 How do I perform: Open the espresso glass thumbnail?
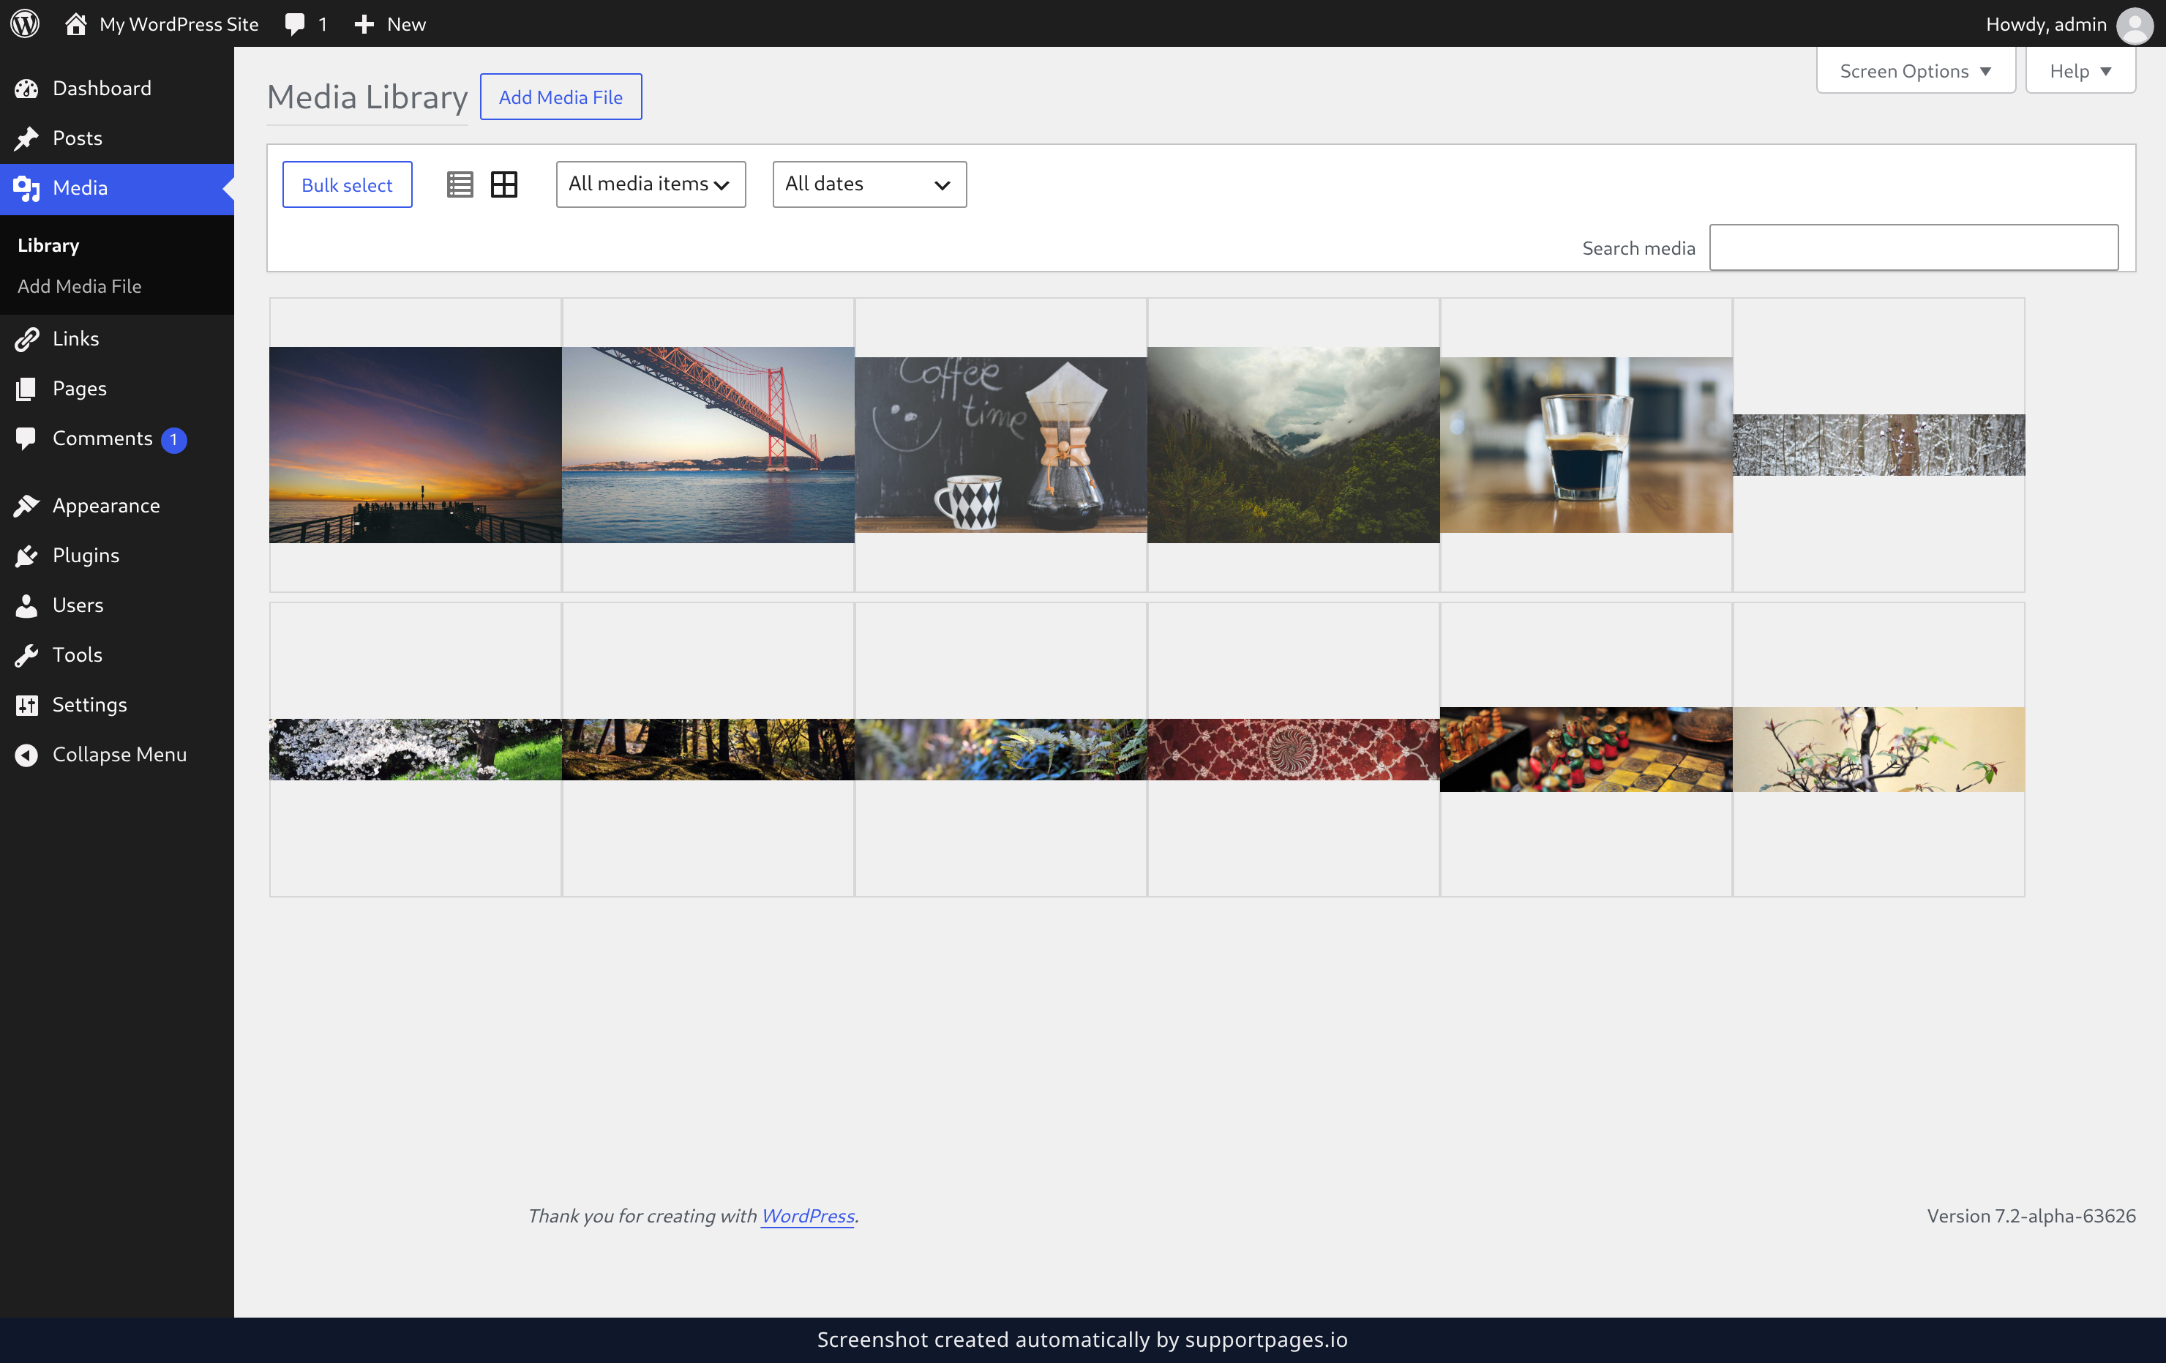pyautogui.click(x=1586, y=445)
